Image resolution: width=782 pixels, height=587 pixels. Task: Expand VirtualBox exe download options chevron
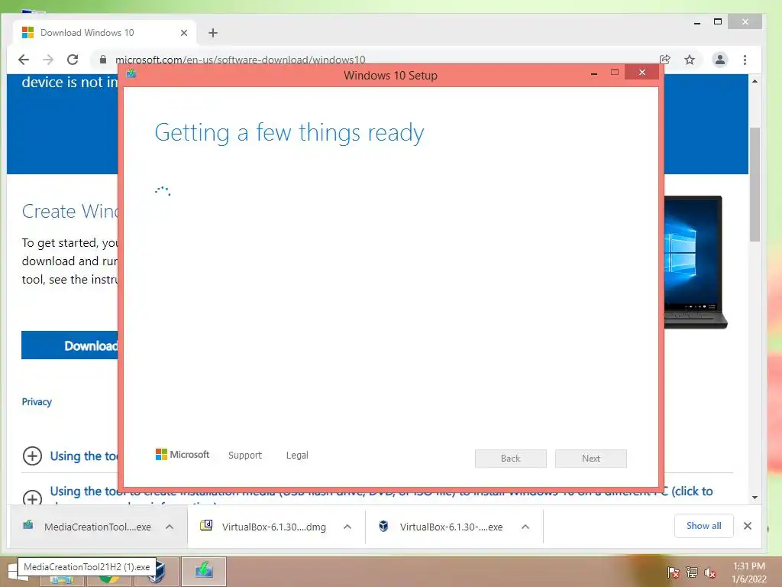tap(525, 527)
